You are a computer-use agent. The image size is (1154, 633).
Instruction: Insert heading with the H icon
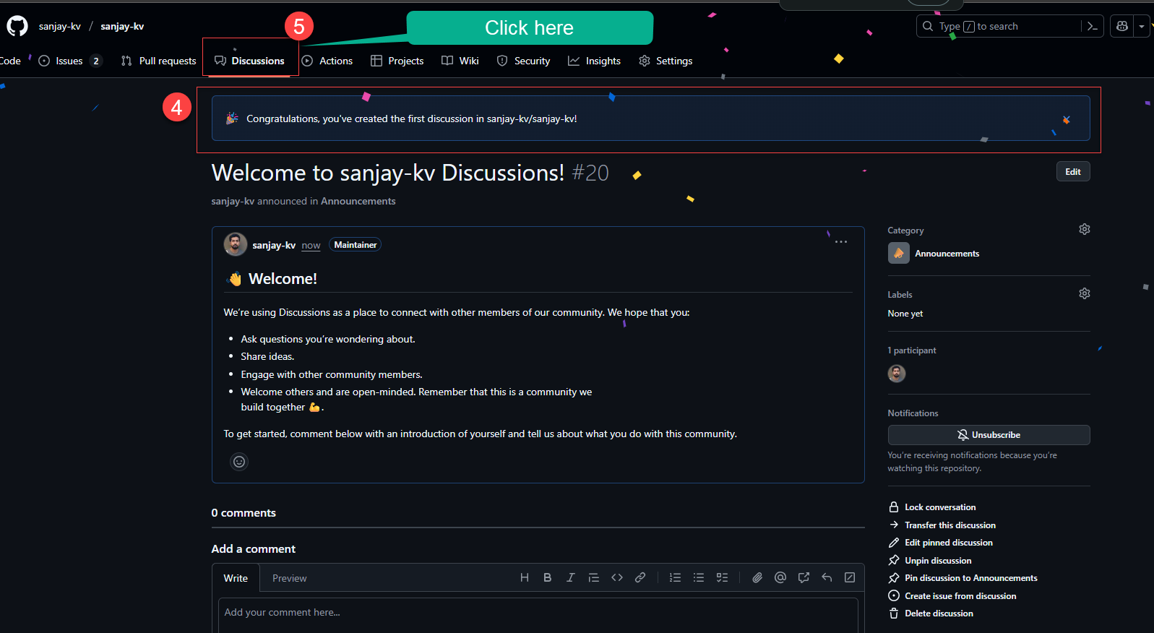pyautogui.click(x=525, y=577)
